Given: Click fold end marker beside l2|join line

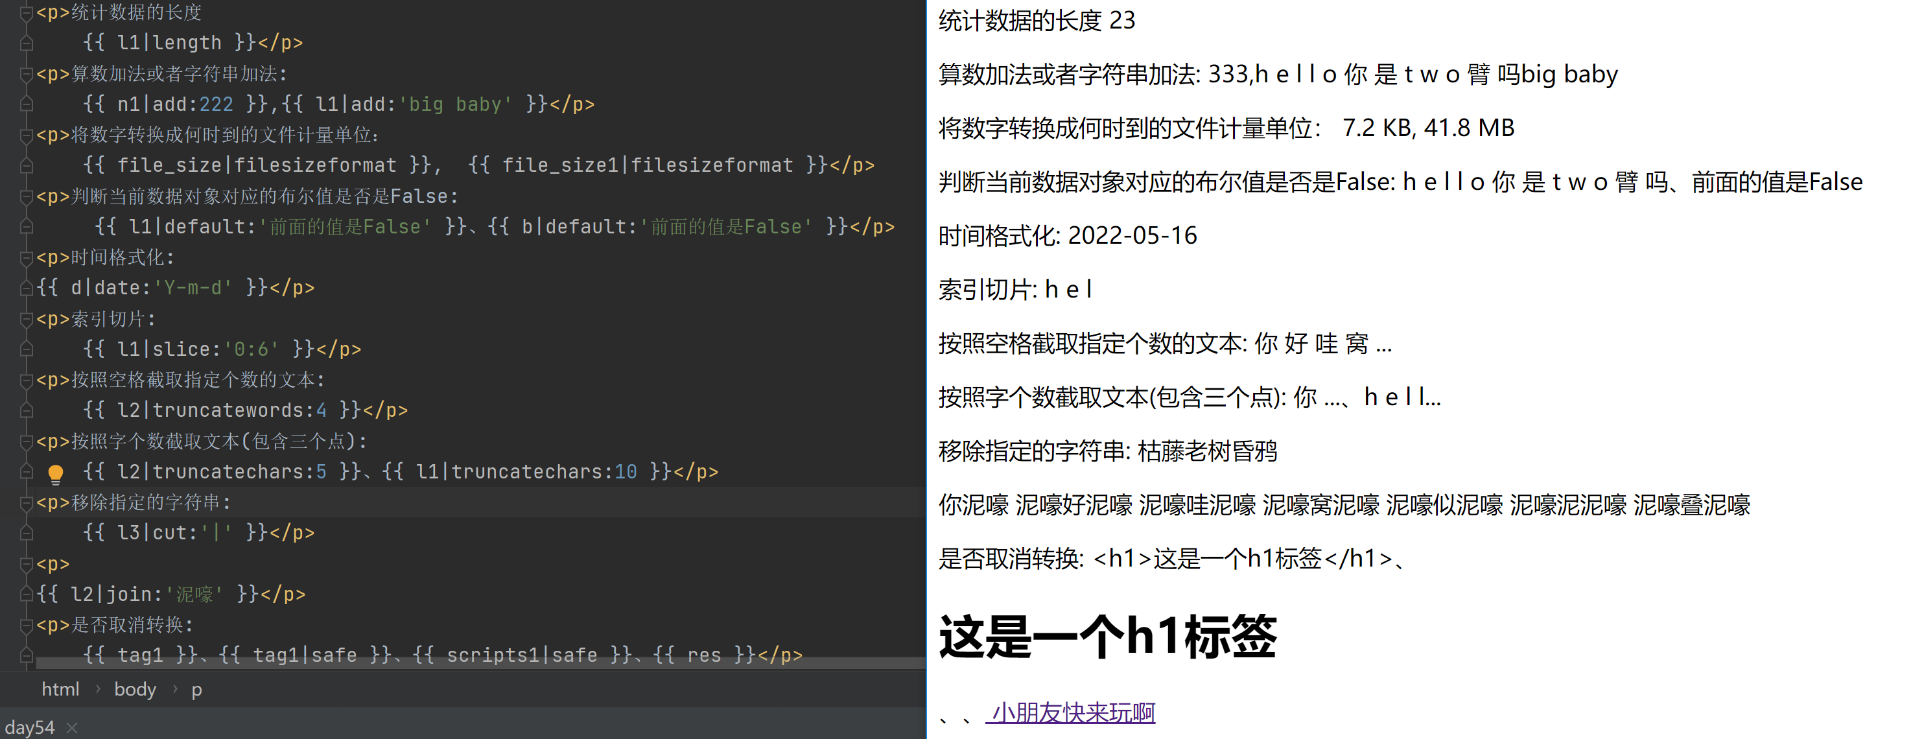Looking at the screenshot, I should click(26, 595).
